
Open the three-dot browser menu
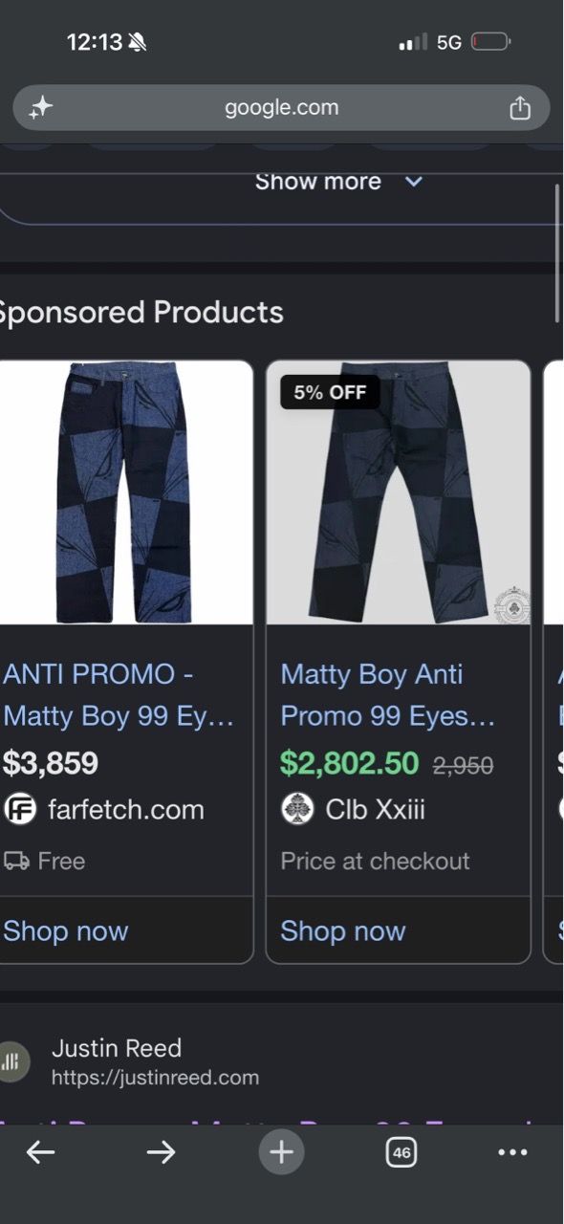pyautogui.click(x=513, y=1152)
